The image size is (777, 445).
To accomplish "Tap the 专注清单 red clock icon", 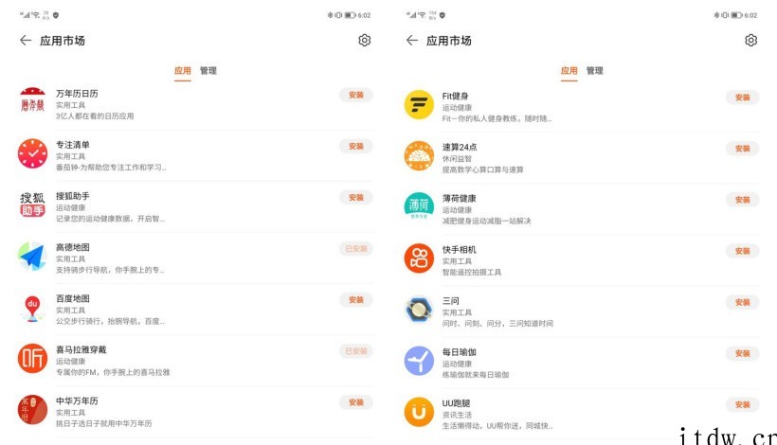I will [33, 153].
